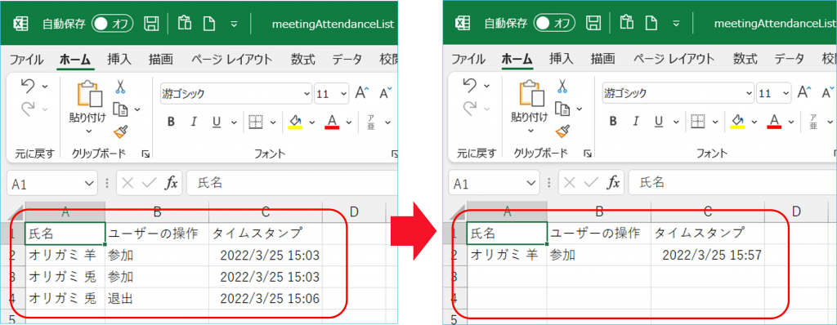Click Borders icon in left window
The width and height of the screenshot is (837, 325).
(256, 122)
